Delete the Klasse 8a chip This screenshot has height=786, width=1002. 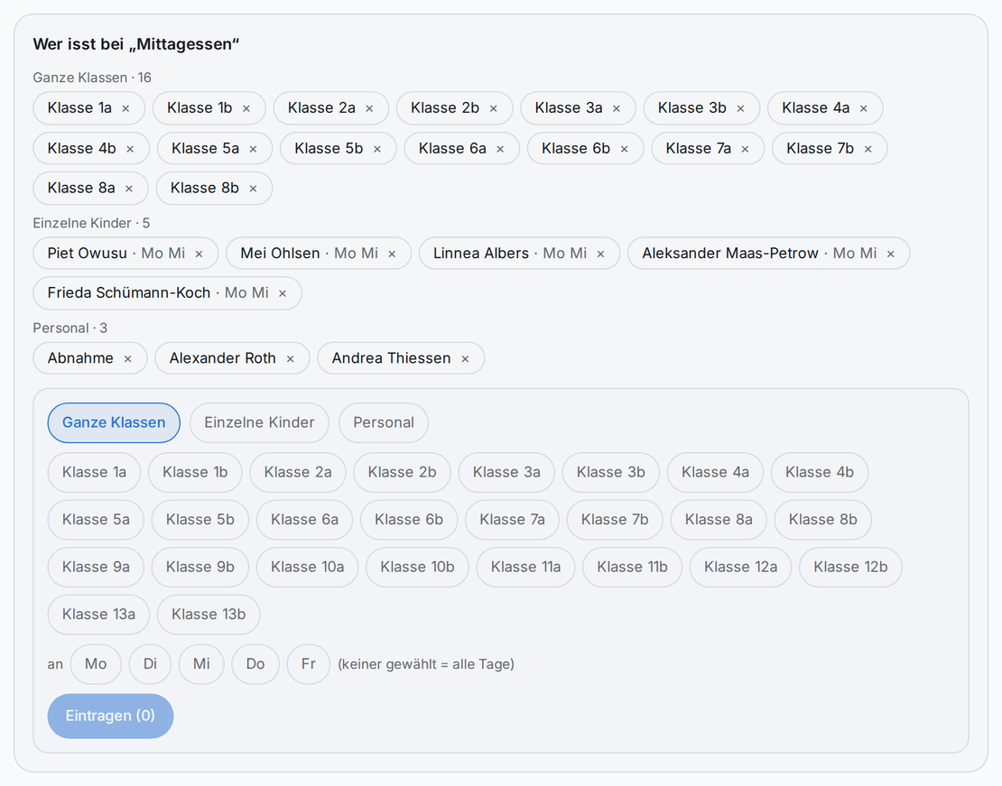click(129, 189)
